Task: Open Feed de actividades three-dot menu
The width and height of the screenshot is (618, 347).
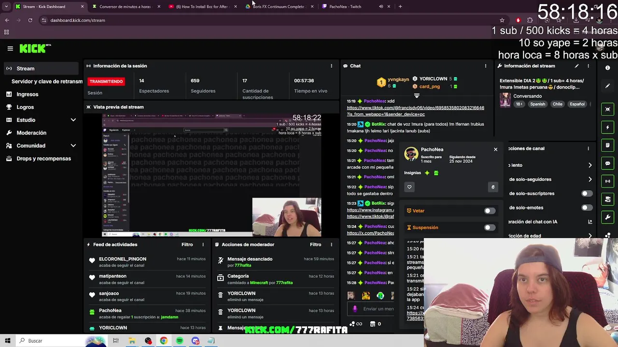Action: click(203, 245)
